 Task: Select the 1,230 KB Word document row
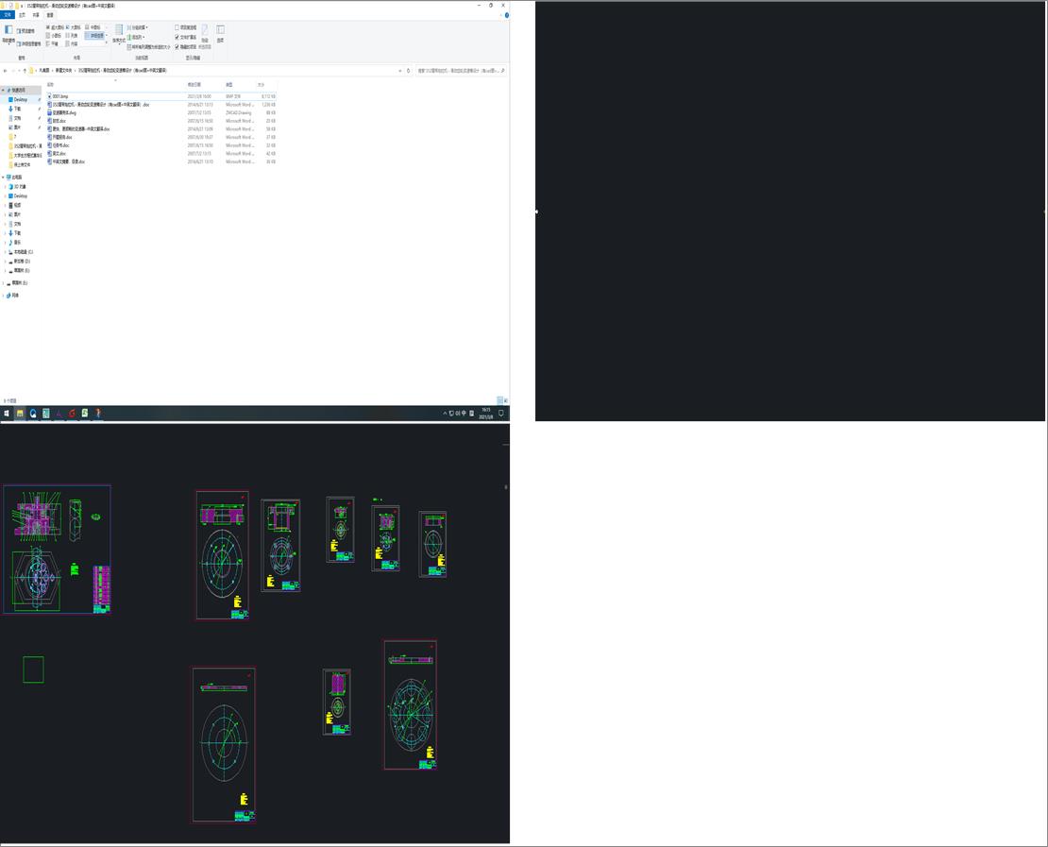tap(161, 105)
